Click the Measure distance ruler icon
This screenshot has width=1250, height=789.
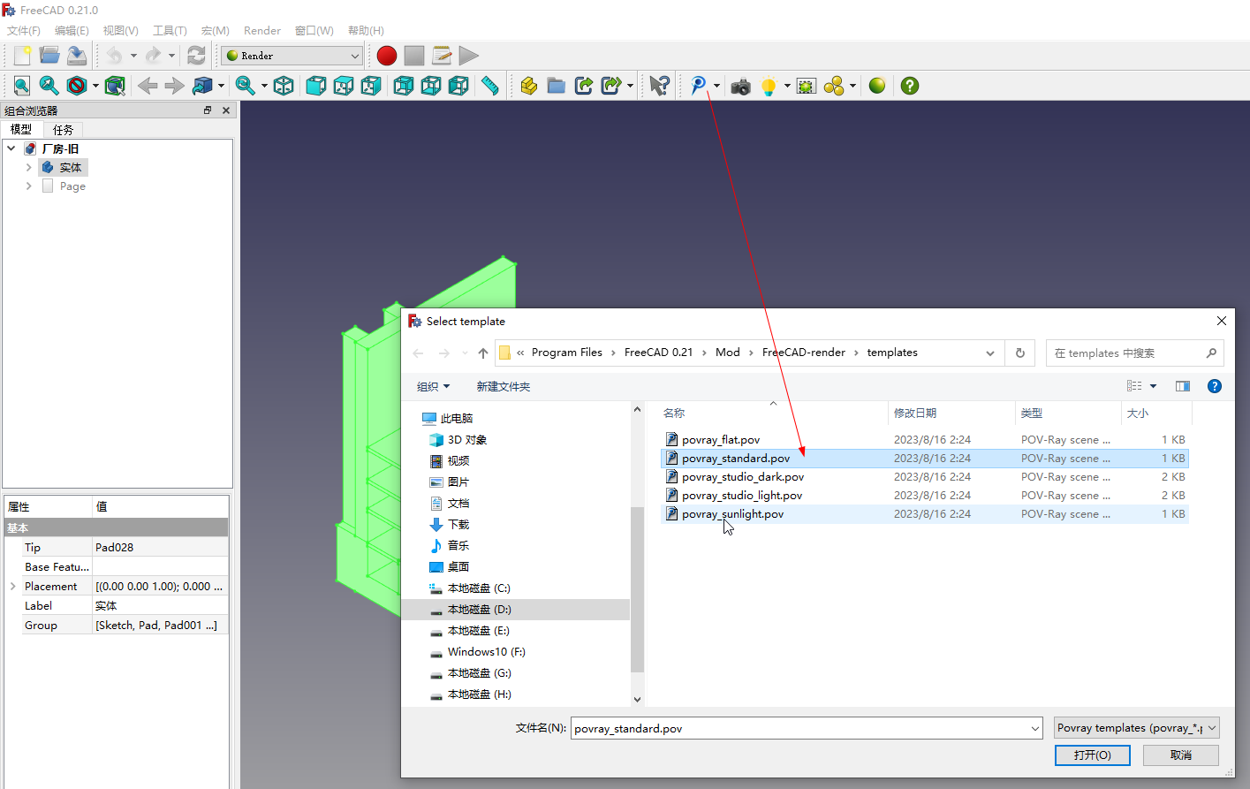[490, 86]
